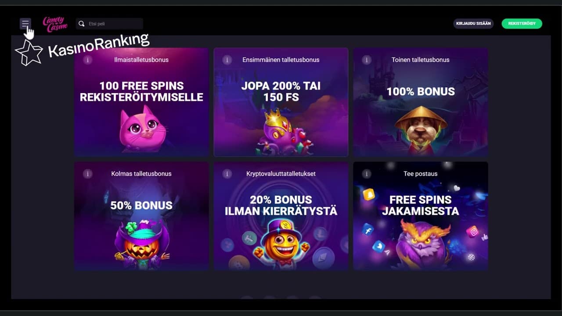Image resolution: width=562 pixels, height=316 pixels.
Task: Open info icon on Kolmas talletusbonus card
Action: tap(87, 174)
